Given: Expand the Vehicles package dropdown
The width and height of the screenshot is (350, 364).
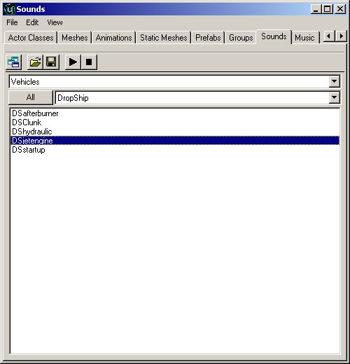Looking at the screenshot, I should click(334, 81).
